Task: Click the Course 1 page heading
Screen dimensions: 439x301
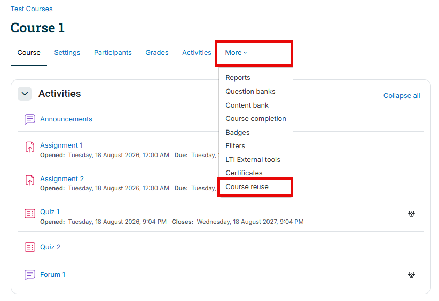Action: [37, 28]
